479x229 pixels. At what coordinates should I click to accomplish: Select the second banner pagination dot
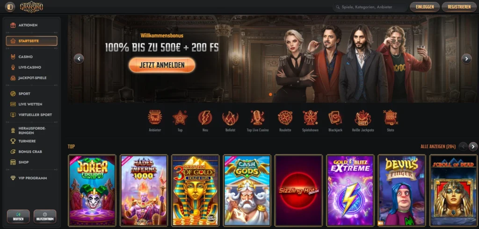tap(275, 94)
